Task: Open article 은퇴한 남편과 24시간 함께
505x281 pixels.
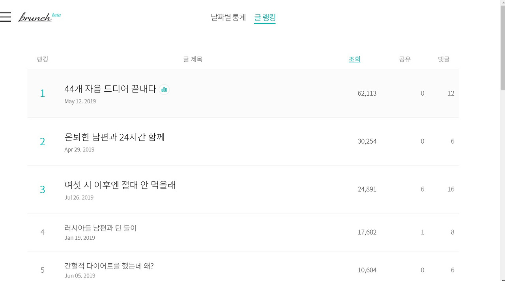Action: pyautogui.click(x=114, y=137)
